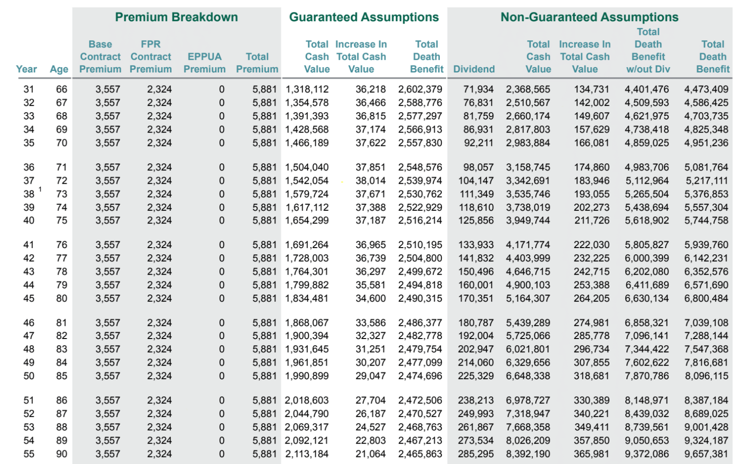Click the FPR Contract Premium column header
748x464 pixels.
tap(151, 57)
